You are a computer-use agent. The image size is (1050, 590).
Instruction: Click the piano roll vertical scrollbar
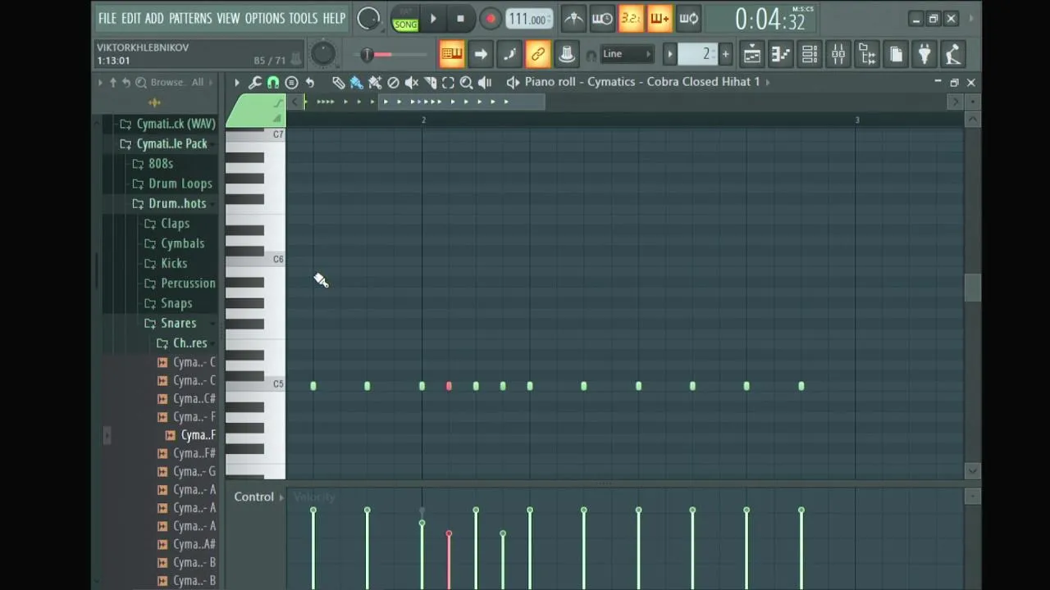click(x=972, y=288)
